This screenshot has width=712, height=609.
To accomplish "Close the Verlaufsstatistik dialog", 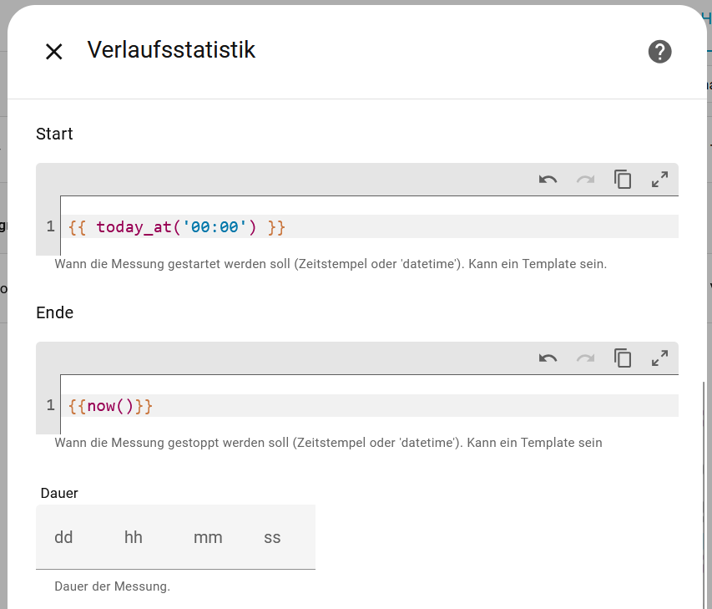I will point(54,52).
